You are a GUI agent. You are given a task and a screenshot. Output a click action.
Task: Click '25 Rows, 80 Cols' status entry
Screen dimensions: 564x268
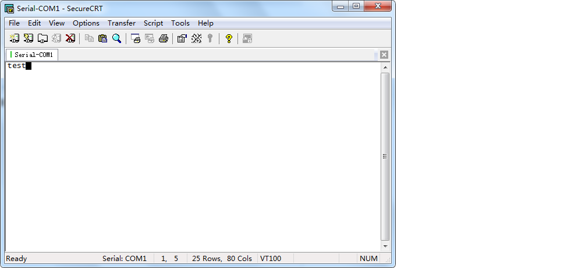(x=222, y=258)
